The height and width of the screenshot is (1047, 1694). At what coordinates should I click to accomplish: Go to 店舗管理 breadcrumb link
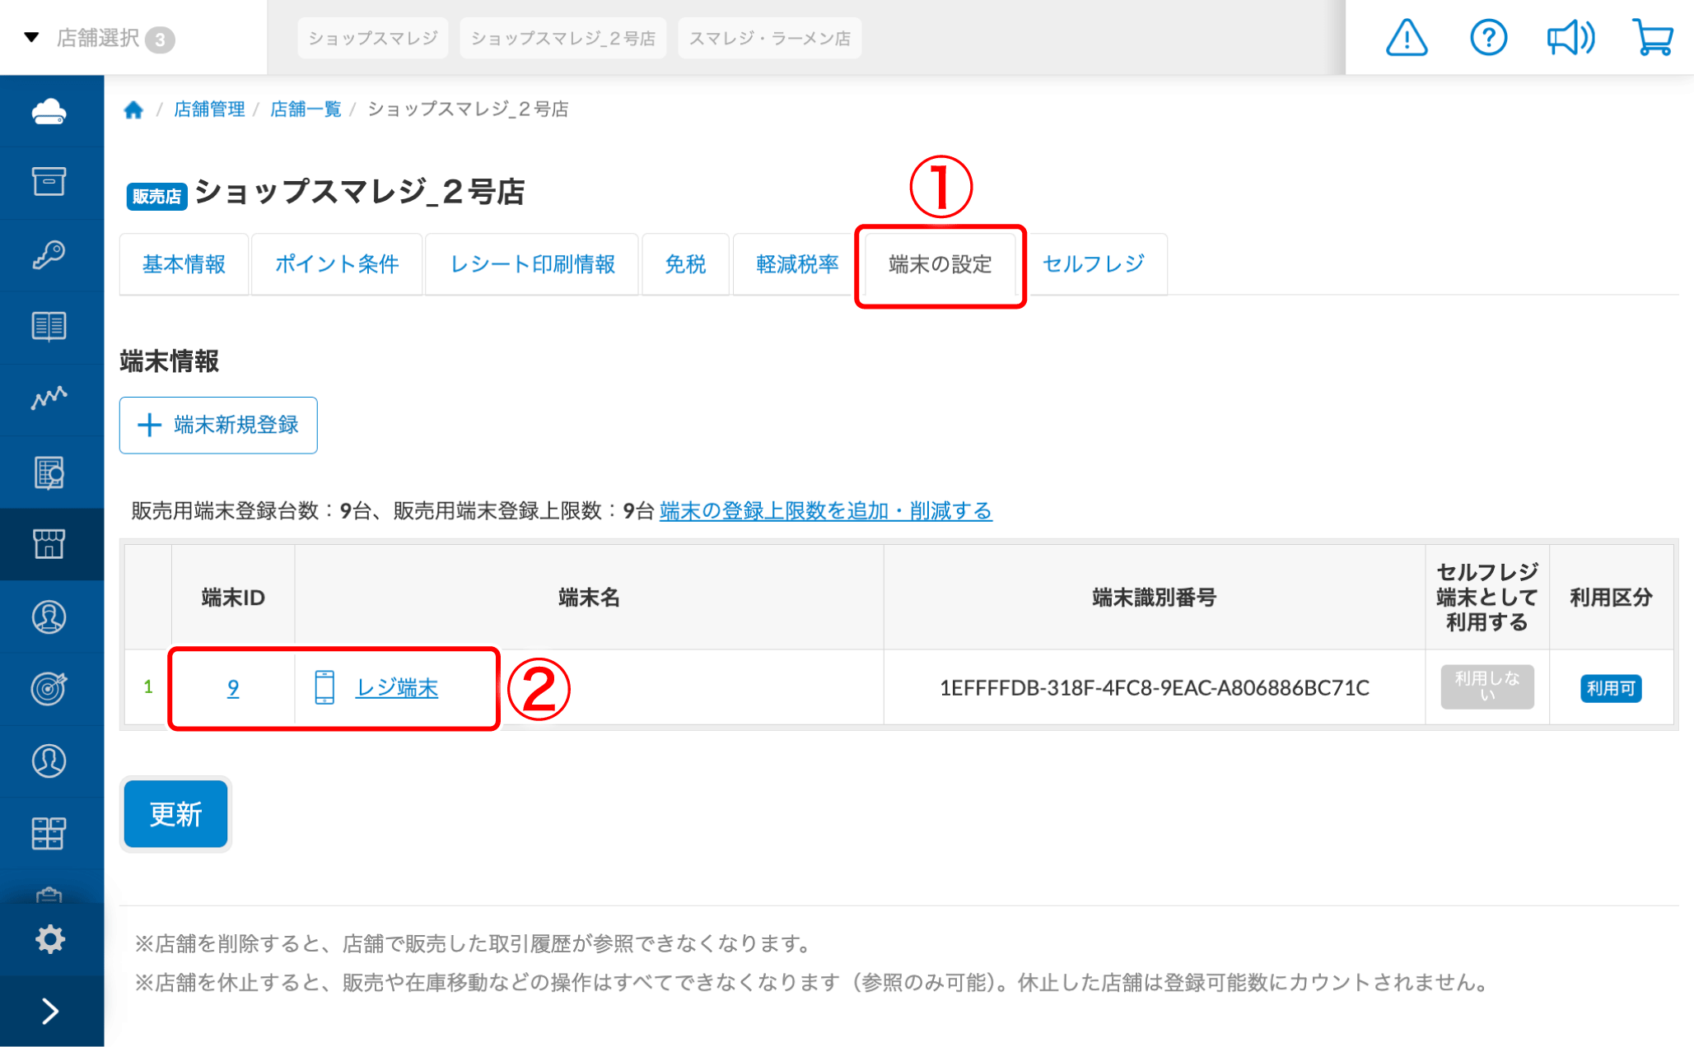pyautogui.click(x=209, y=109)
